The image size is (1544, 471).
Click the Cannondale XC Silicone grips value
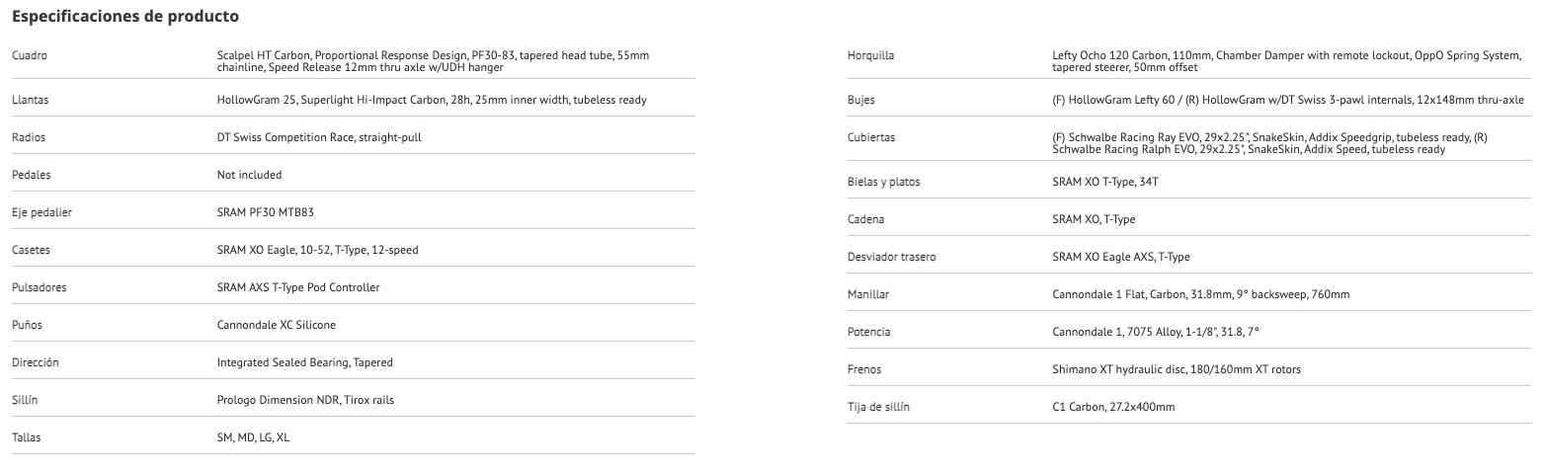[277, 325]
